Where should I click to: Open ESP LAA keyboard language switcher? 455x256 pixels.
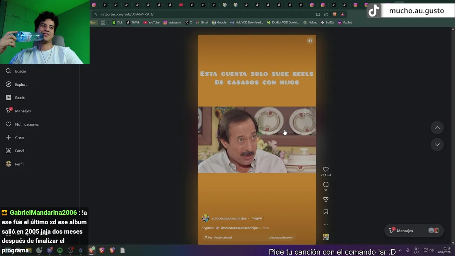click(x=417, y=250)
